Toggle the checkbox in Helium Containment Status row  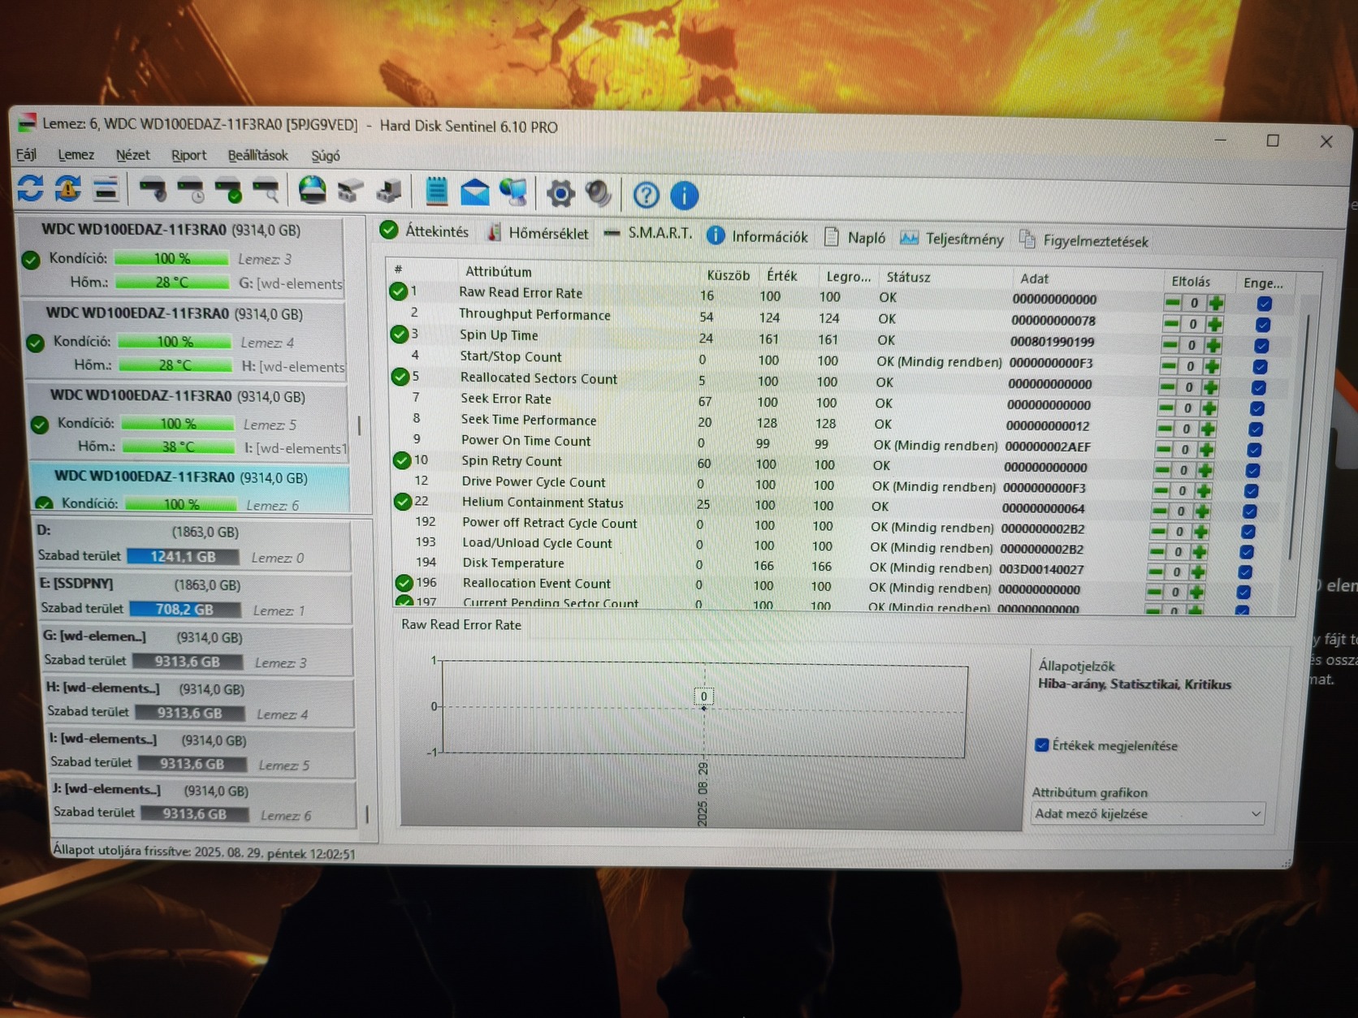point(1249,511)
